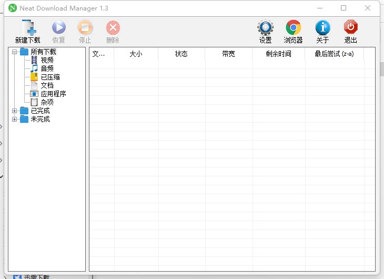
Task: Click the 退出 (Exit) power icon
Action: [350, 27]
